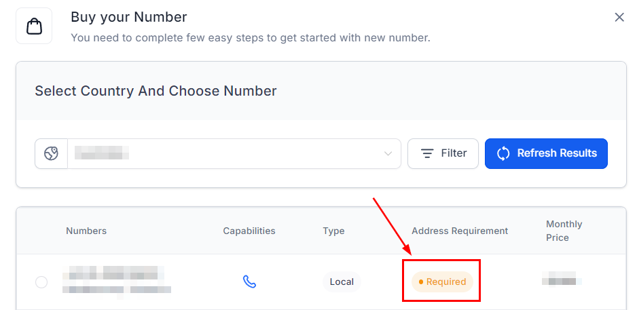Click the Local type badge
Image resolution: width=637 pixels, height=310 pixels.
[342, 282]
